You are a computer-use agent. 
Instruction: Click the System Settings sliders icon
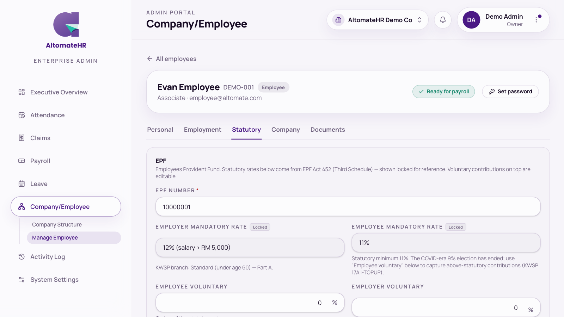coord(22,280)
